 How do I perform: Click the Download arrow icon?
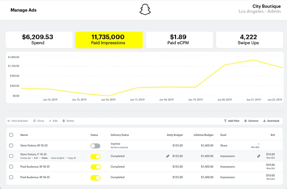[x=264, y=121]
